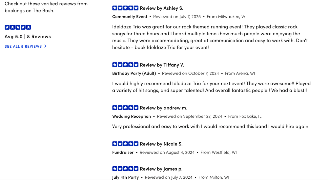Click the stars on James p.'s review

coord(125,169)
